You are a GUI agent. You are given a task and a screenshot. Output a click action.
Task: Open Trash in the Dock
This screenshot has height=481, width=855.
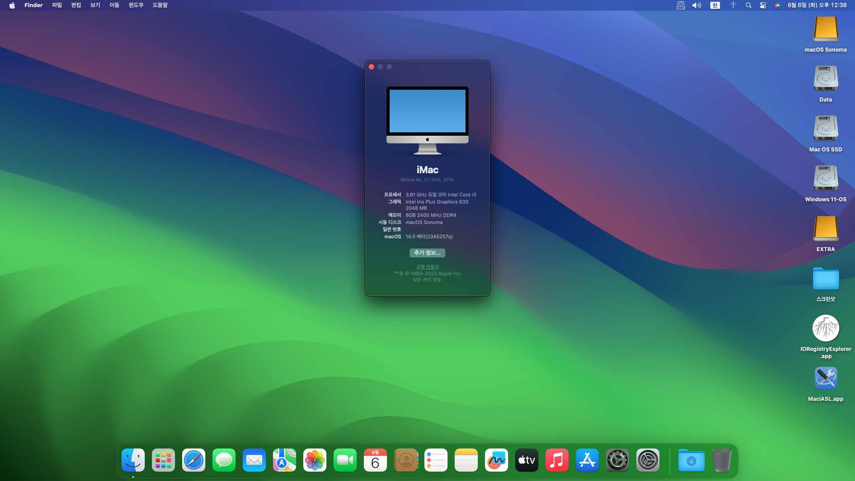click(722, 460)
